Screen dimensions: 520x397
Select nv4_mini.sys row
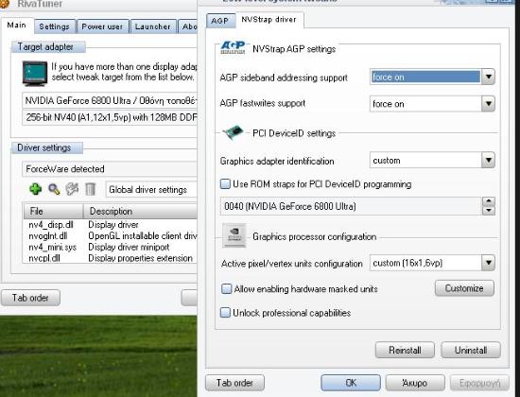(x=111, y=247)
